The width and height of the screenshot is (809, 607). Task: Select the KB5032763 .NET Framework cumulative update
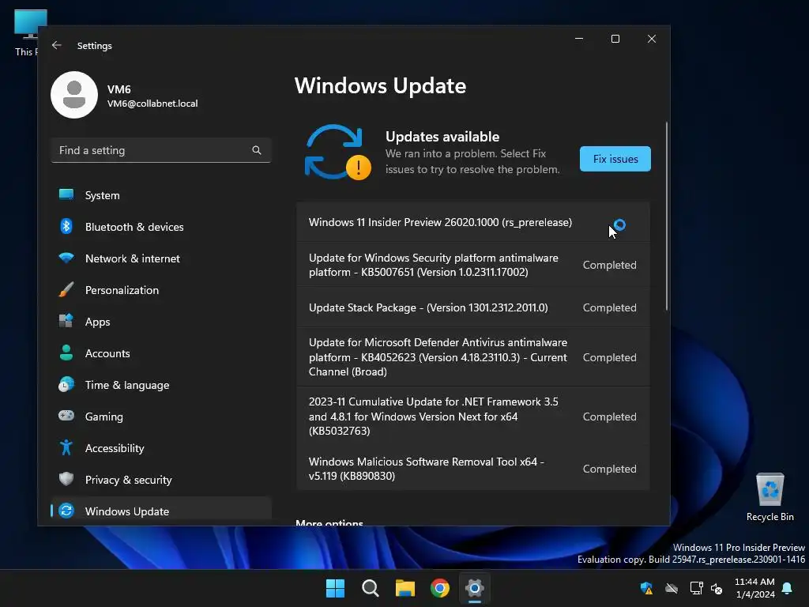(x=472, y=417)
